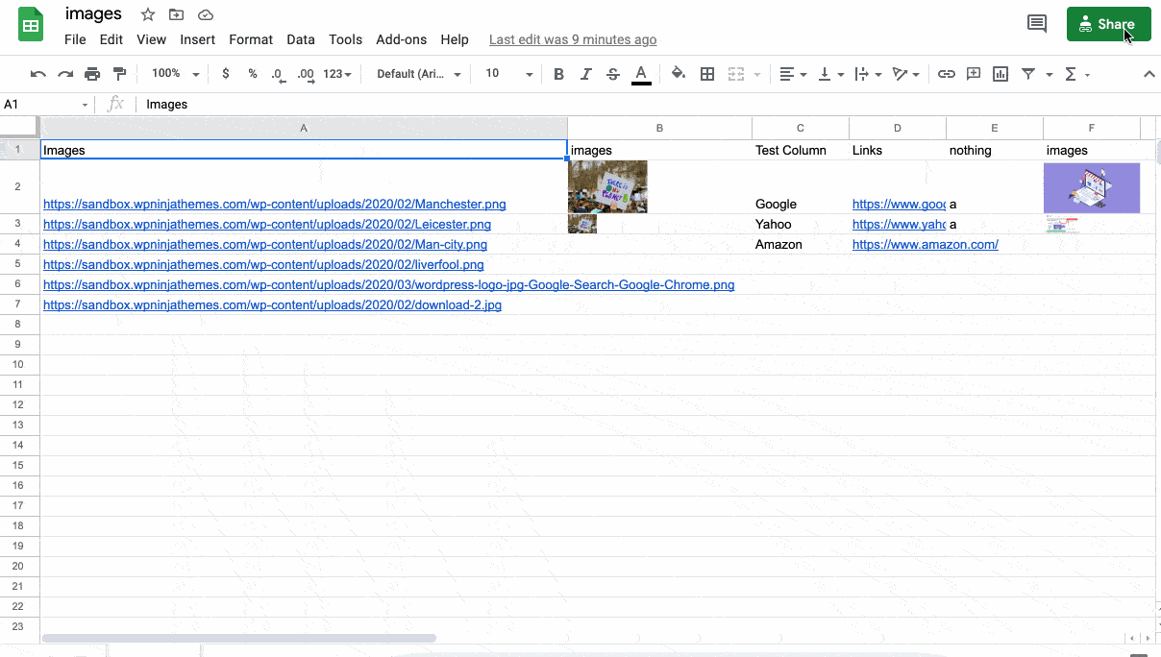
Task: Toggle Strikethrough formatting
Action: tap(613, 74)
